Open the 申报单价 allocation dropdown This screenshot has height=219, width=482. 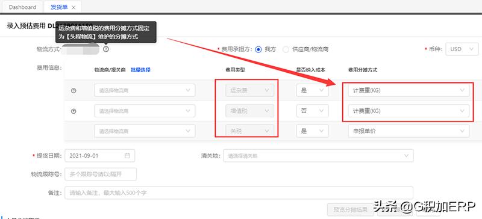[408, 131]
